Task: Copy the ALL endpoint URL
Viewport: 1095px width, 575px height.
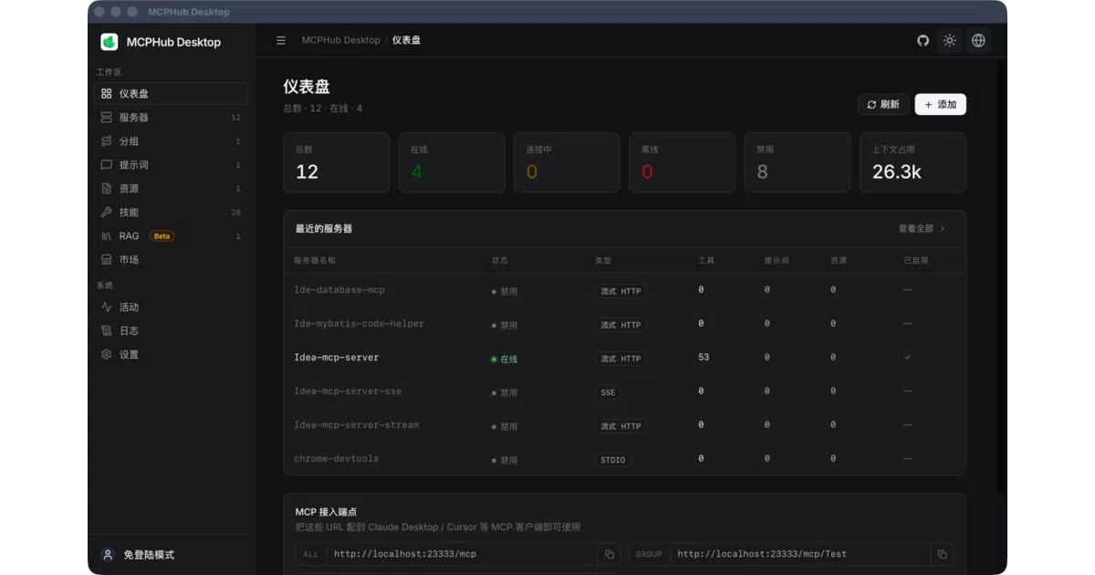Action: click(x=610, y=554)
